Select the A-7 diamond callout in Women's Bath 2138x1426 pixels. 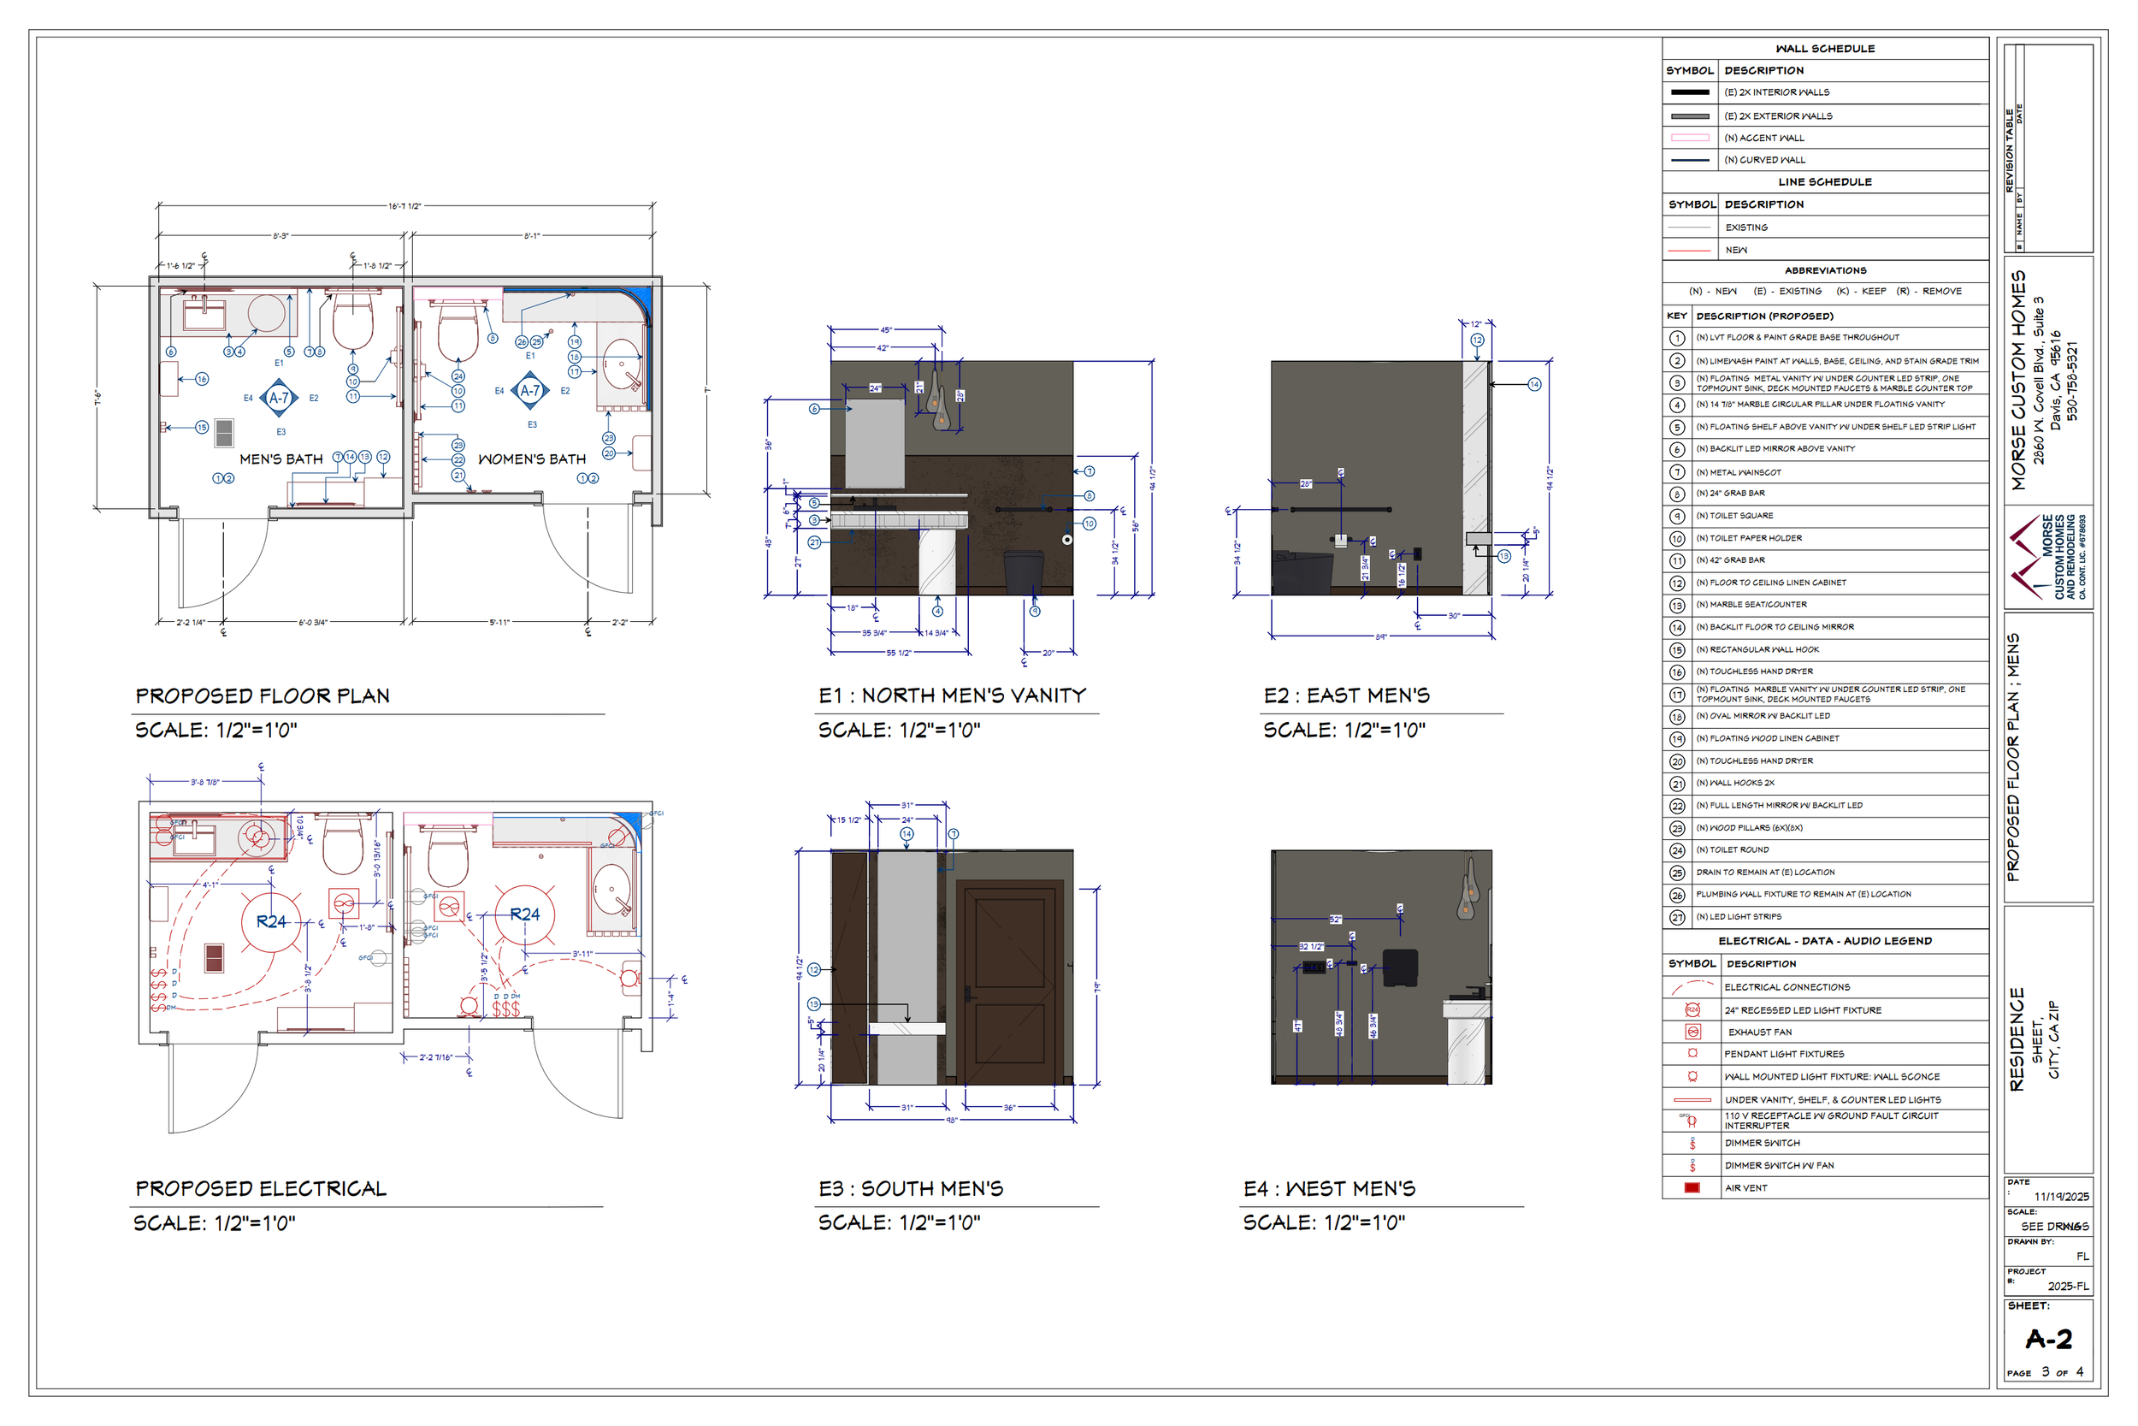pyautogui.click(x=530, y=390)
